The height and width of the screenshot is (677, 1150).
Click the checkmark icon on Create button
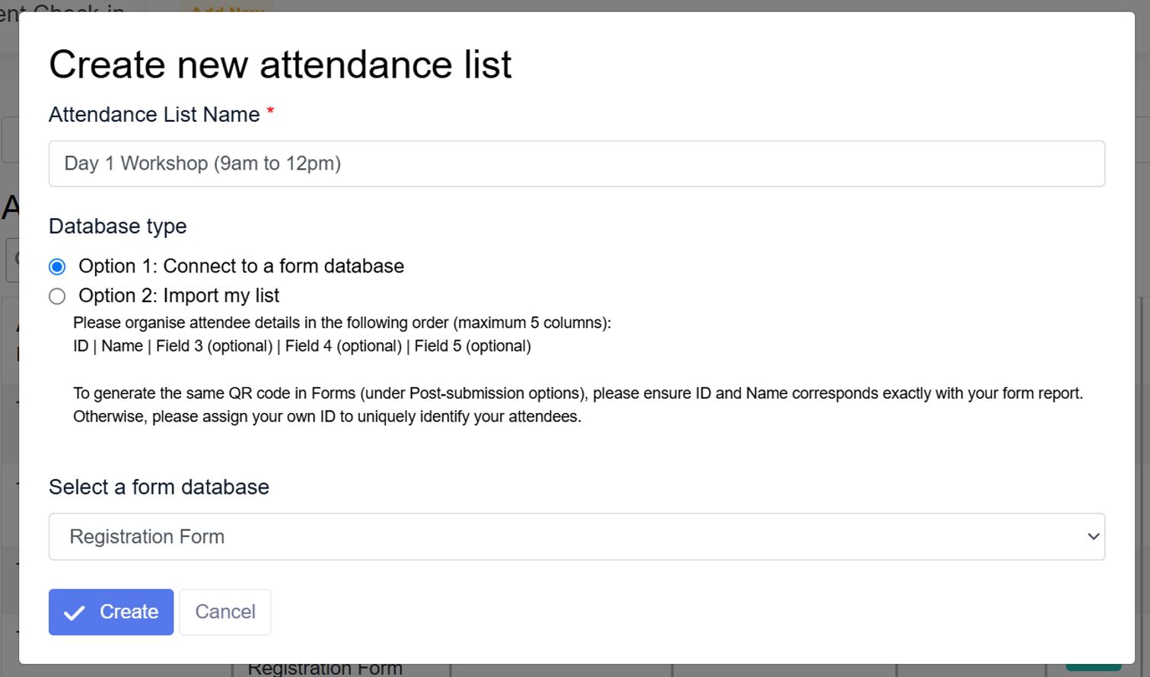pos(75,613)
